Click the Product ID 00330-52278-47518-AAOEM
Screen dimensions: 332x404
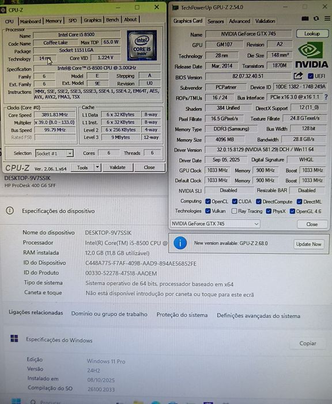click(121, 274)
